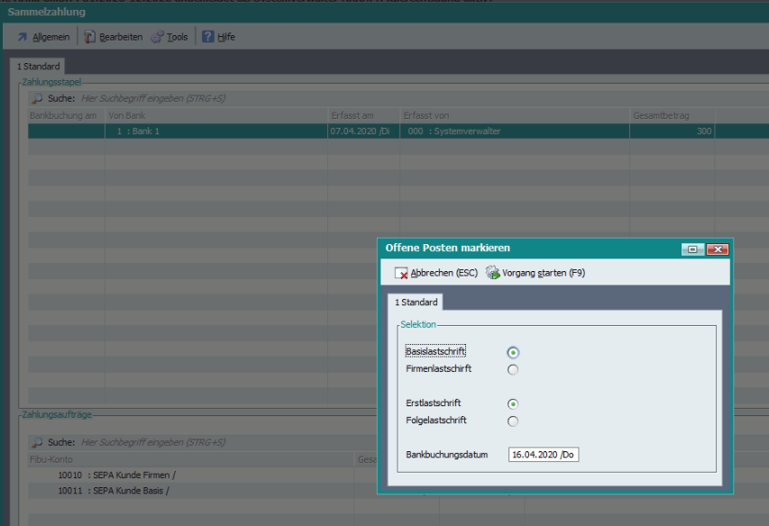Click the Erfasst am column header
The width and height of the screenshot is (769, 526).
pos(364,115)
